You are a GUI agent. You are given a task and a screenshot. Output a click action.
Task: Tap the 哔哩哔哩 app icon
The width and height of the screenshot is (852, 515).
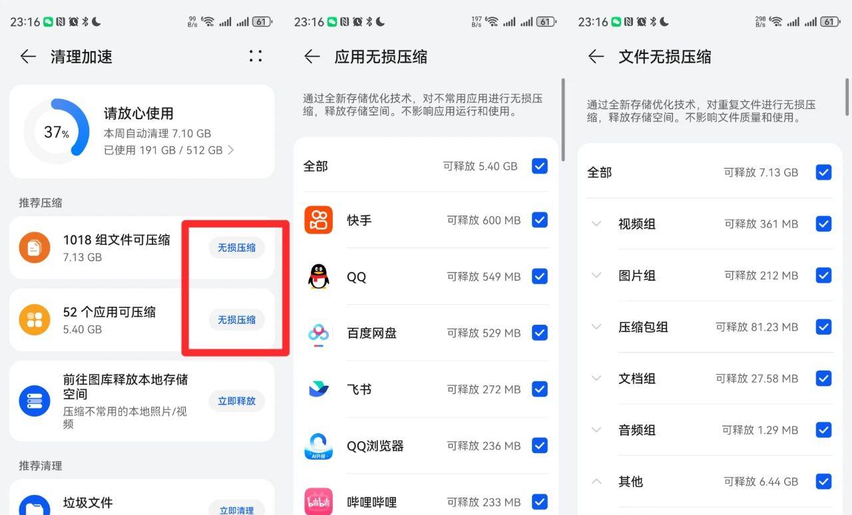(x=319, y=501)
